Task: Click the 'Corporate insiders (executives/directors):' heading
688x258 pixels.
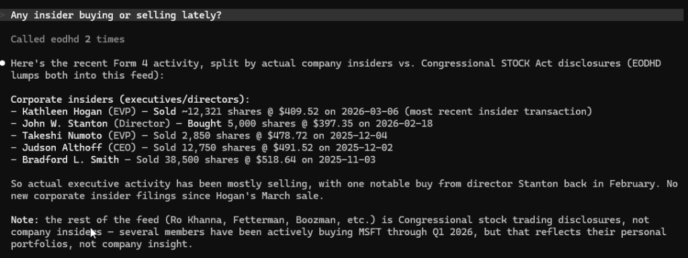Action: [130, 99]
